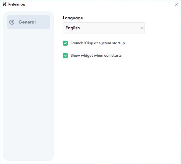Viewport: 181px width, 164px height.
Task: Click the gear icon beside General
Action: click(12, 22)
